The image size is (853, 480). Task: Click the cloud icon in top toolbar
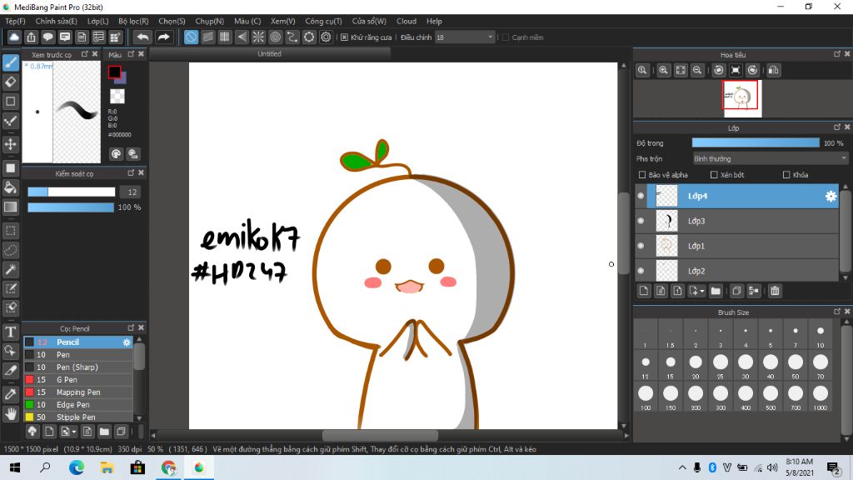[x=14, y=37]
